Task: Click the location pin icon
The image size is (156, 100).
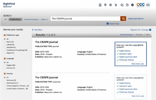Action: (105, 5)
